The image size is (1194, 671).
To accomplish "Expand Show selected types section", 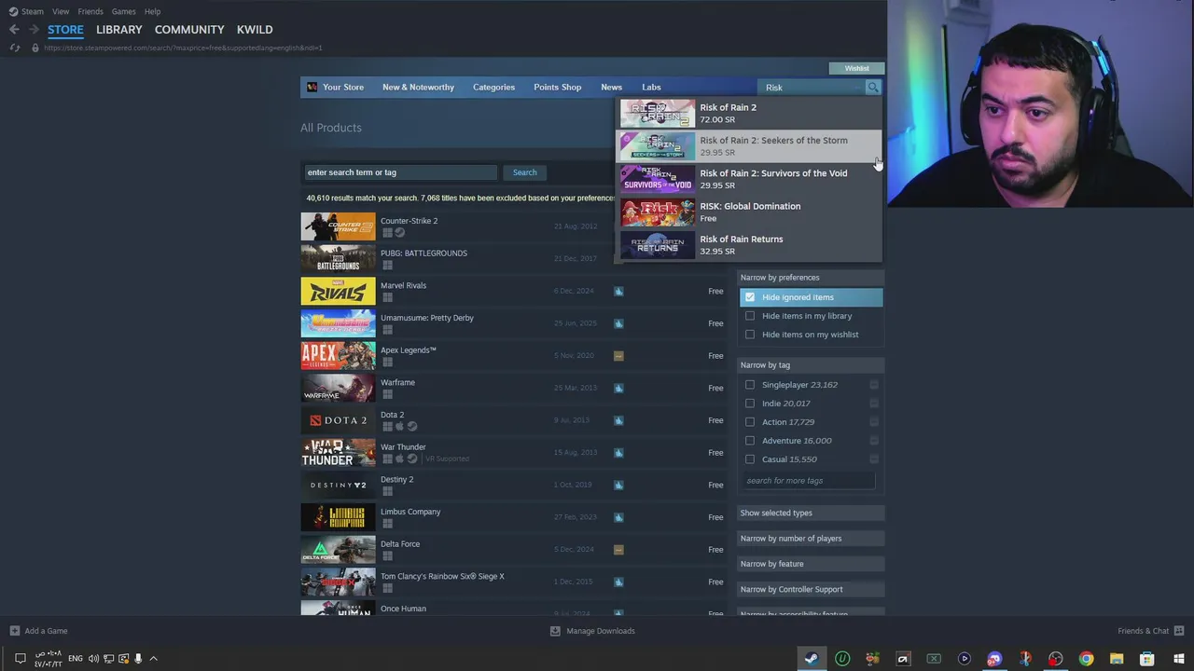I will [811, 513].
